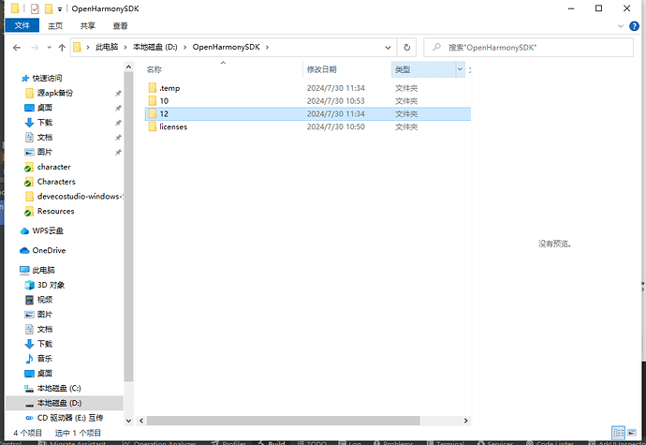The image size is (646, 445).
Task: Open the Help question mark icon
Action: [634, 26]
